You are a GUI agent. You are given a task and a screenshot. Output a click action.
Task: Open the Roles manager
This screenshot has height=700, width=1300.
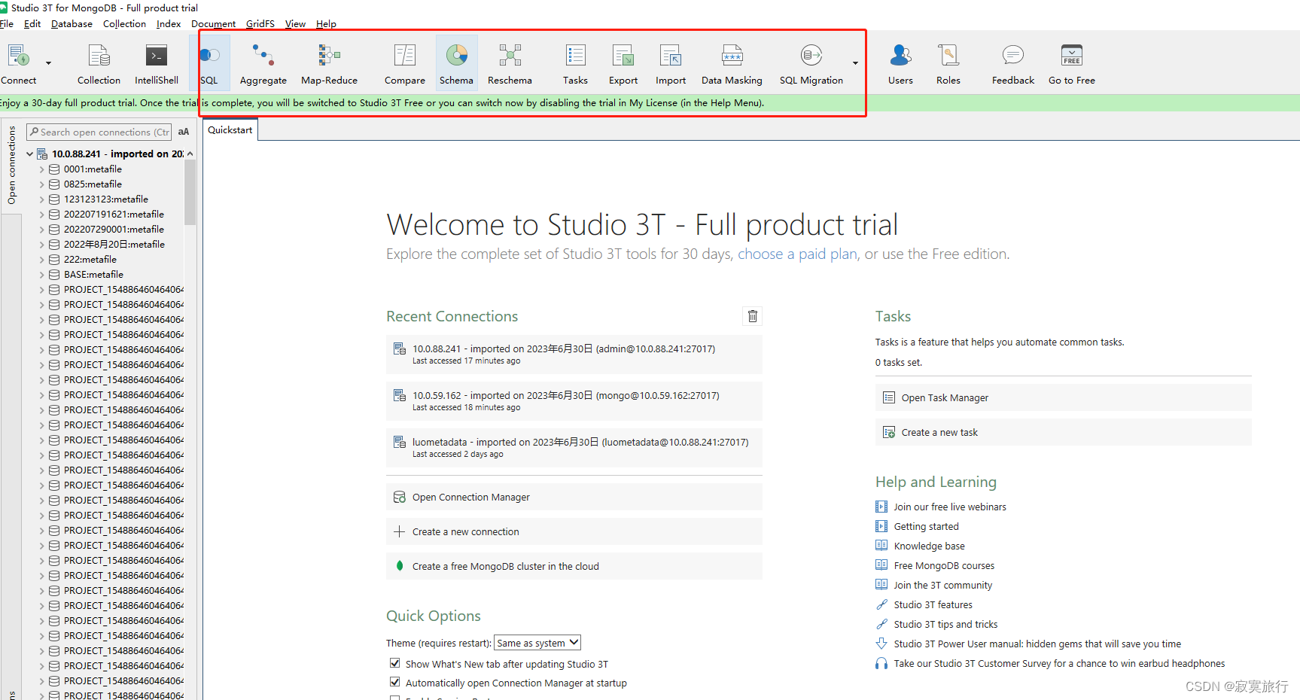click(948, 64)
